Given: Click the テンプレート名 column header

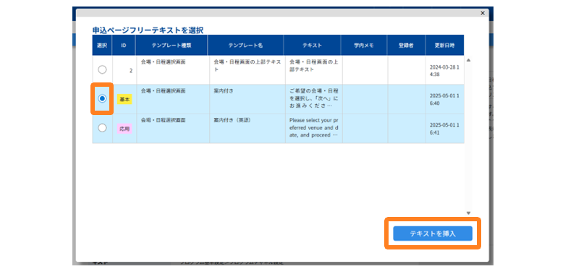Looking at the screenshot, I should (245, 45).
